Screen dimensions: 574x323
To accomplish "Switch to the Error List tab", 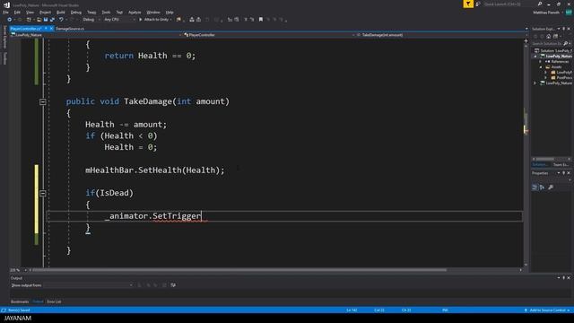I will coord(54,301).
